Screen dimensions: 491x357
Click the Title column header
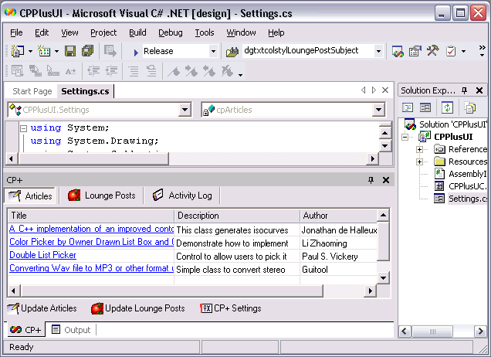click(91, 216)
